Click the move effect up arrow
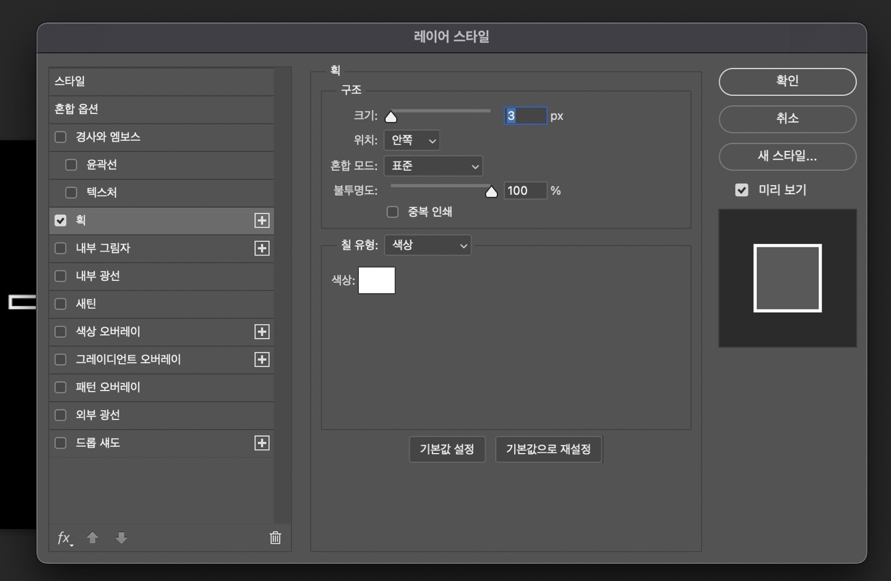The image size is (891, 581). point(93,538)
